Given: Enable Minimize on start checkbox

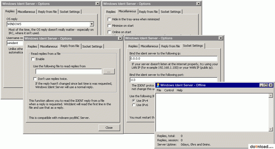Looking at the screenshot, I should (109, 26).
